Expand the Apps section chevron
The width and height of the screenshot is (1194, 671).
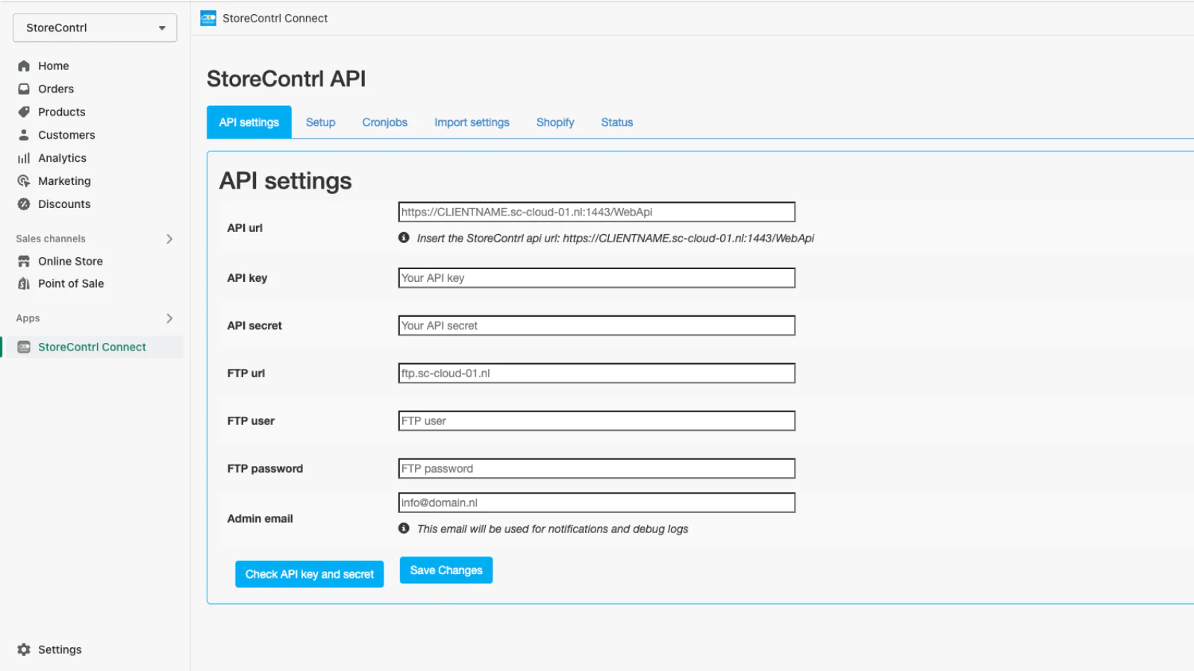click(169, 318)
